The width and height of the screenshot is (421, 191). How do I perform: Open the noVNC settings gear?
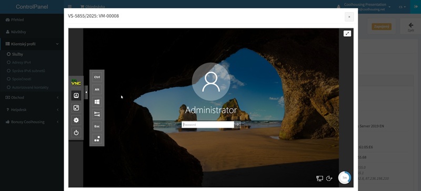click(76, 120)
